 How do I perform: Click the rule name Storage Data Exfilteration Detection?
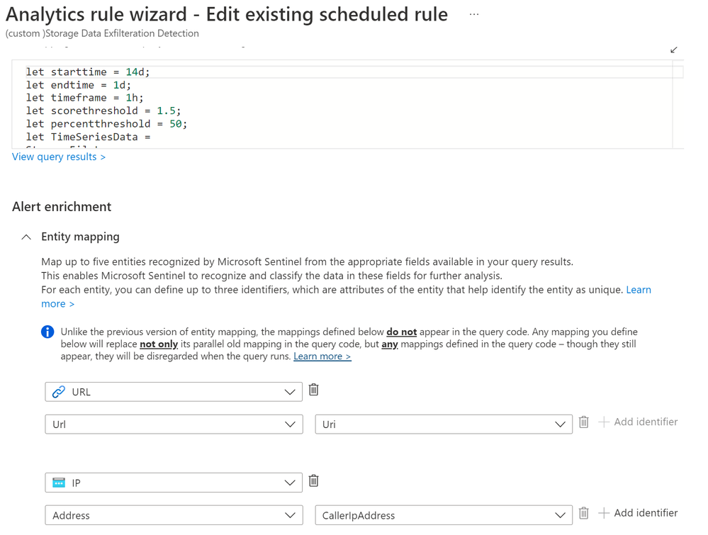coord(102,33)
